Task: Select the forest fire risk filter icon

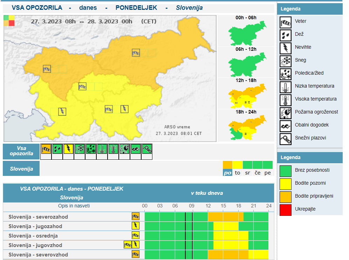Action: coord(124,149)
